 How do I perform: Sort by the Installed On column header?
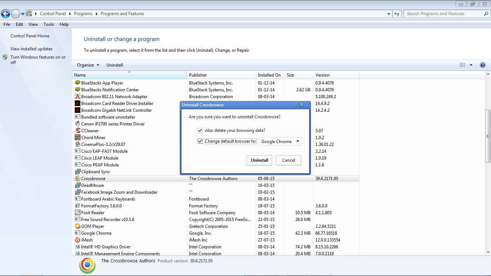(x=270, y=75)
